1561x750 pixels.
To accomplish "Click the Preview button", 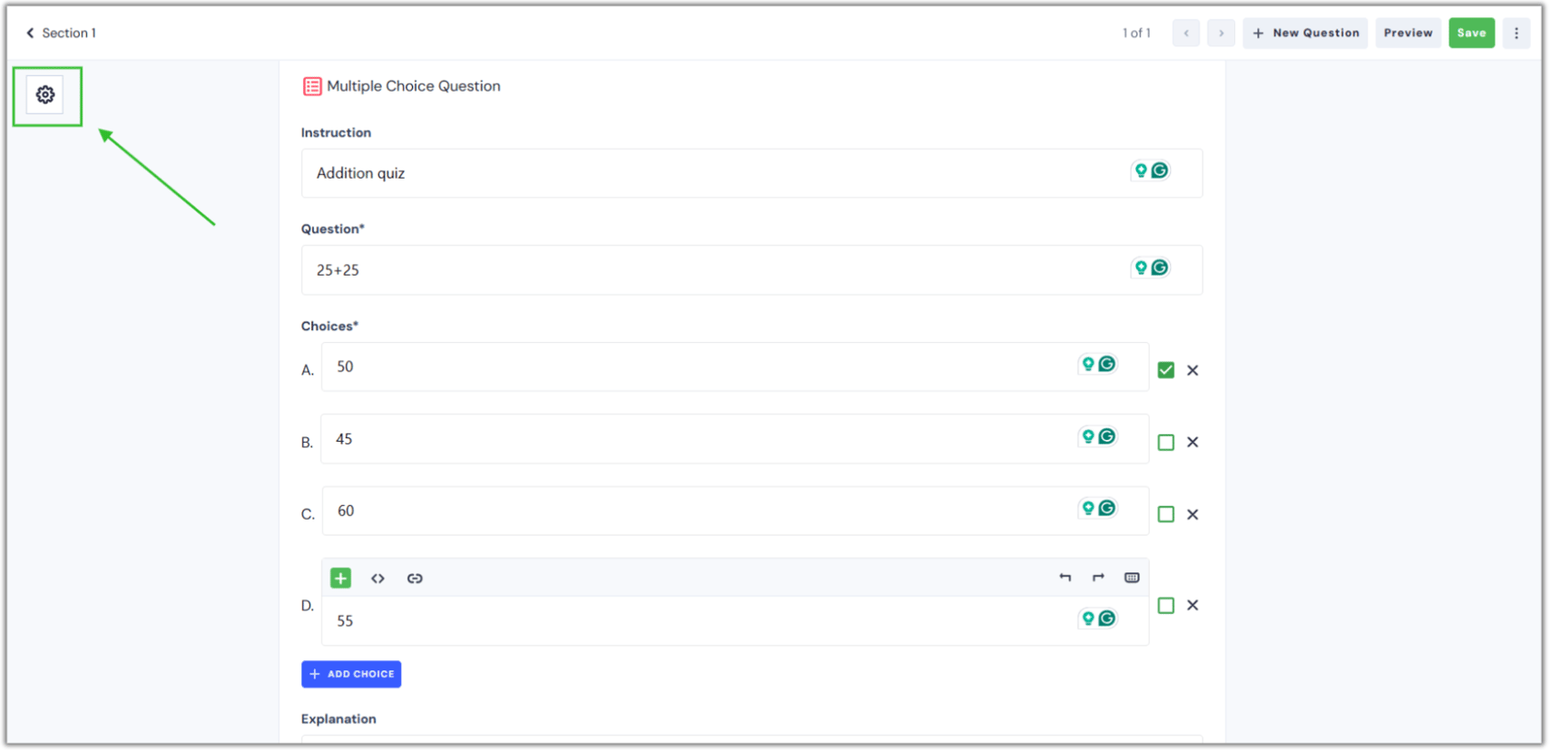I will 1408,34.
